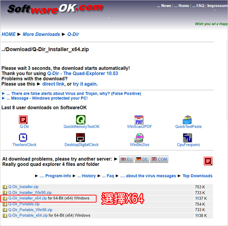Click zip icon beside Q-Dir_Installer_Win98.zip
Image resolution: width=228 pixels, height=226 pixels.
click(5, 193)
